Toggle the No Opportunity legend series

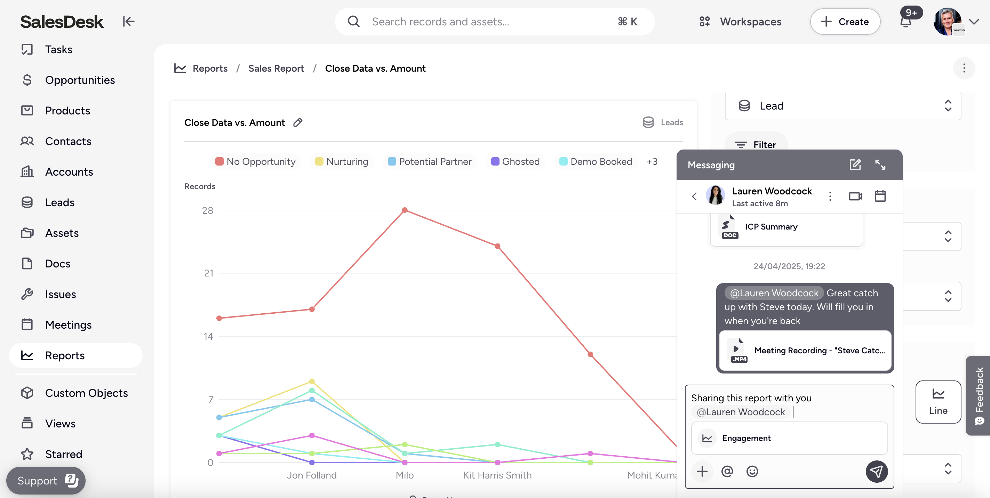tap(256, 161)
